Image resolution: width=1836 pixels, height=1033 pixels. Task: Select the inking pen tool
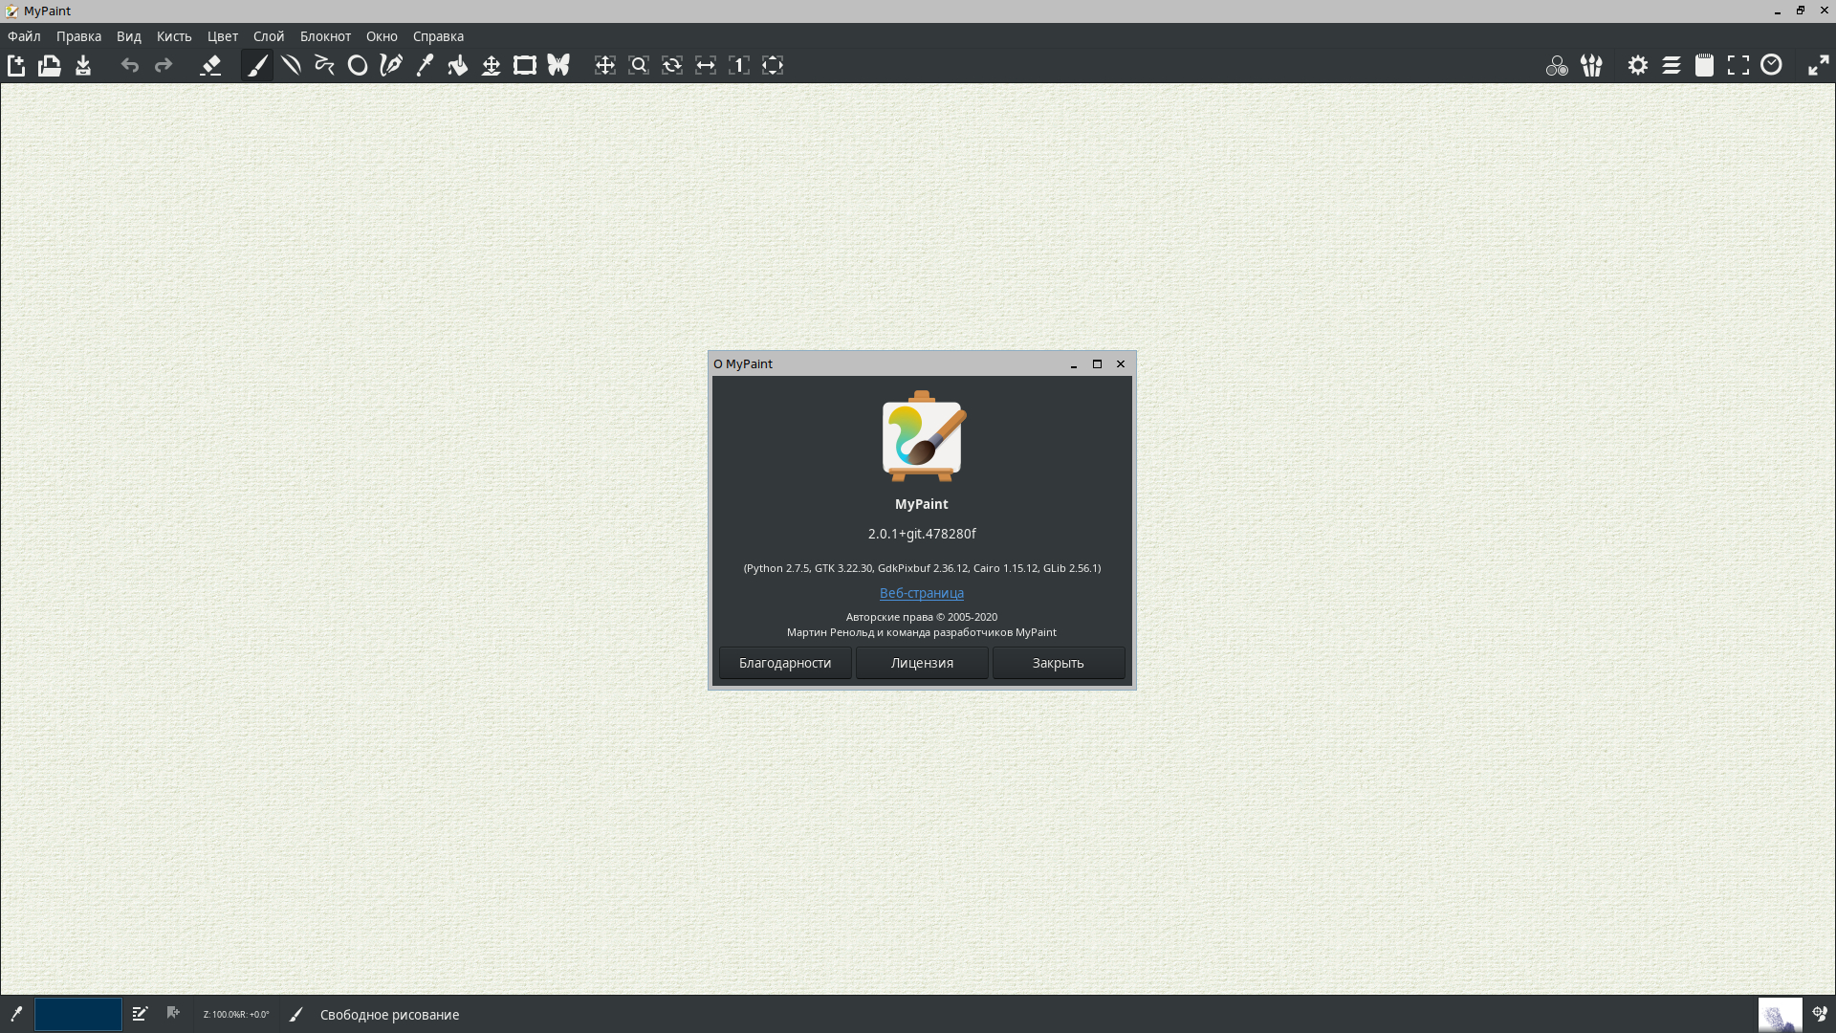pyautogui.click(x=391, y=65)
